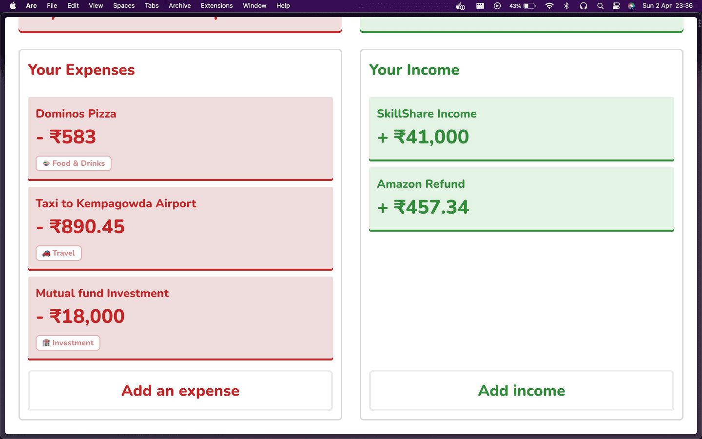Open the Arc application menu
This screenshot has width=702, height=439.
(32, 6)
